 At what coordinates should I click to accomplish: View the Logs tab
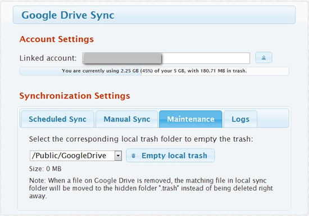coord(240,119)
